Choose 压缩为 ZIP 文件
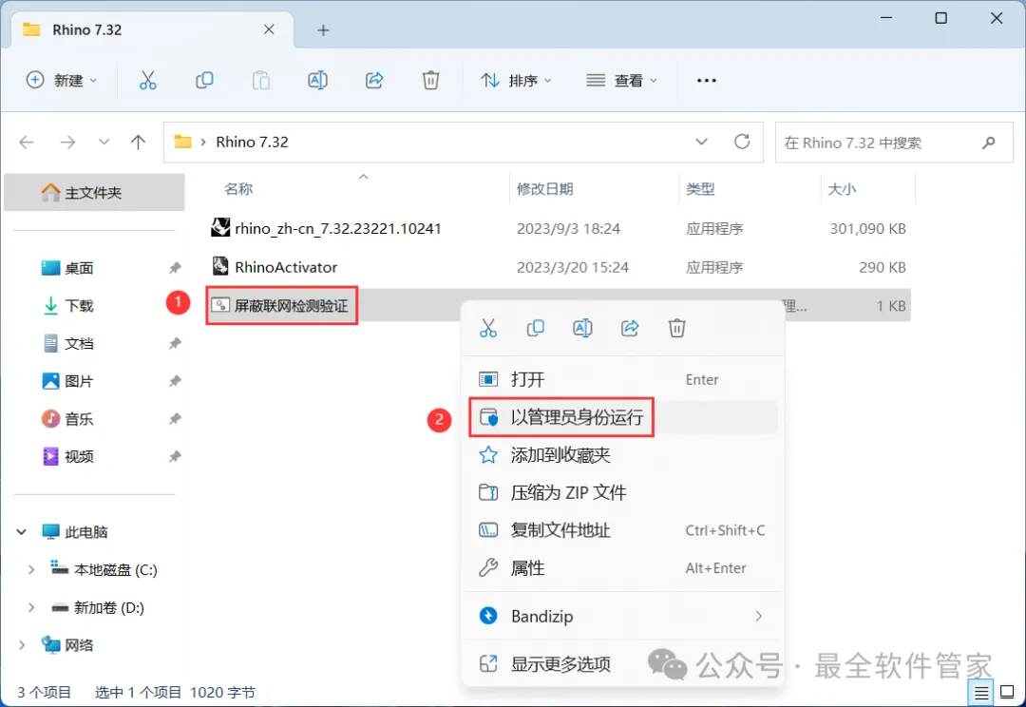This screenshot has height=707, width=1026. pyautogui.click(x=622, y=492)
